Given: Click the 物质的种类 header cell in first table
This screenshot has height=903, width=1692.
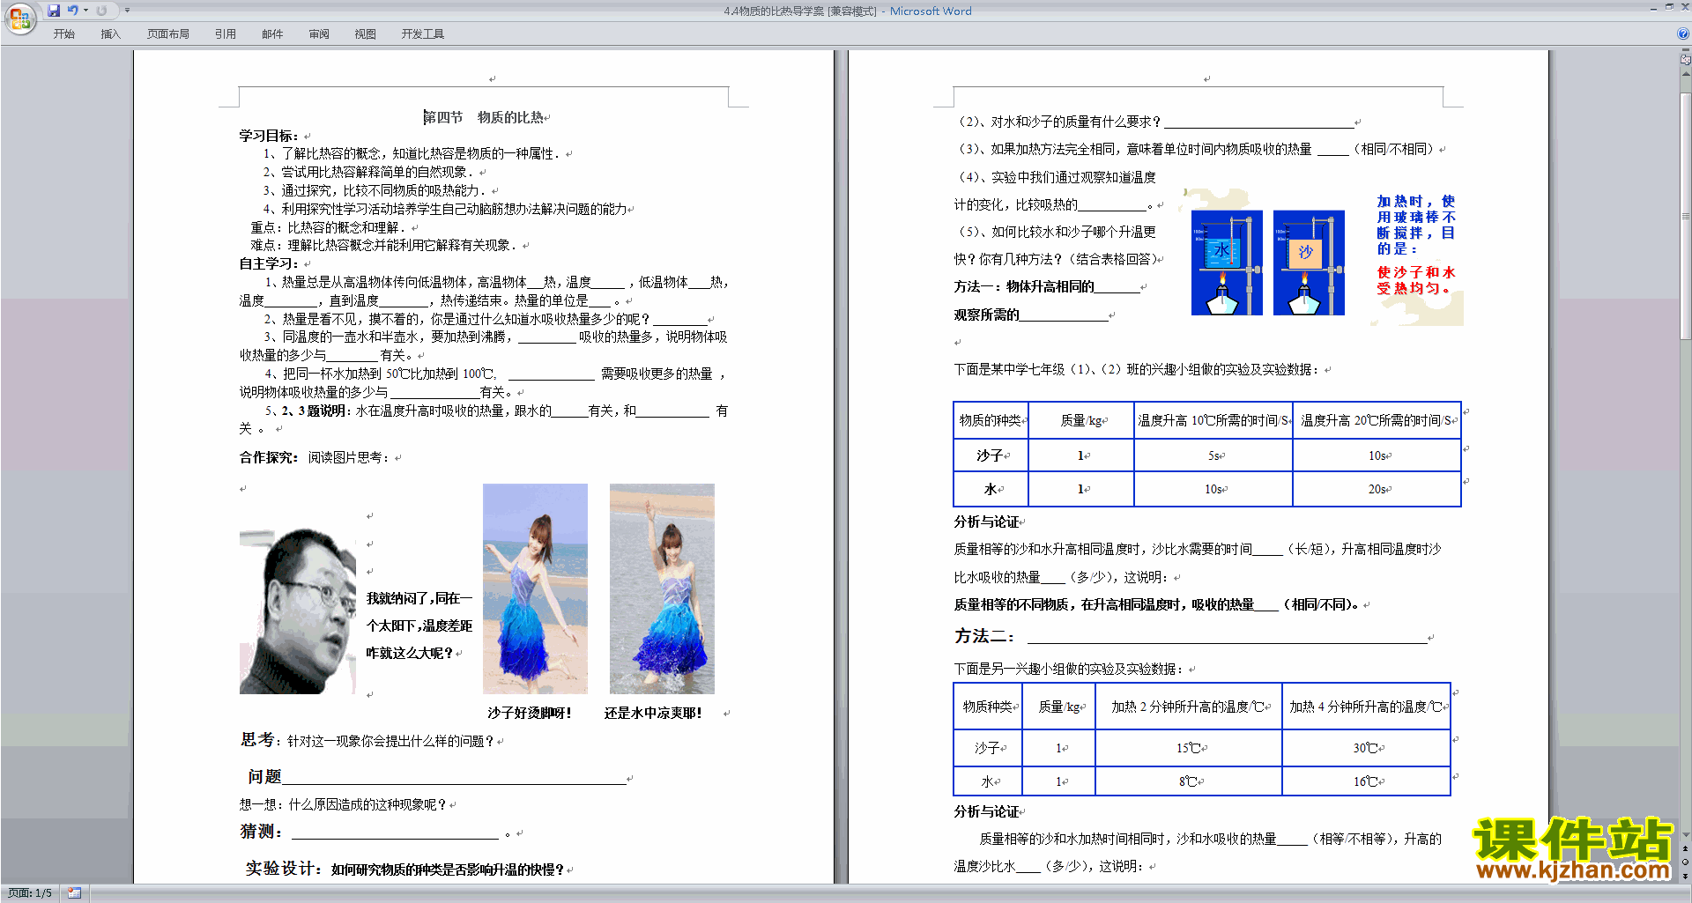Looking at the screenshot, I should coord(991,421).
